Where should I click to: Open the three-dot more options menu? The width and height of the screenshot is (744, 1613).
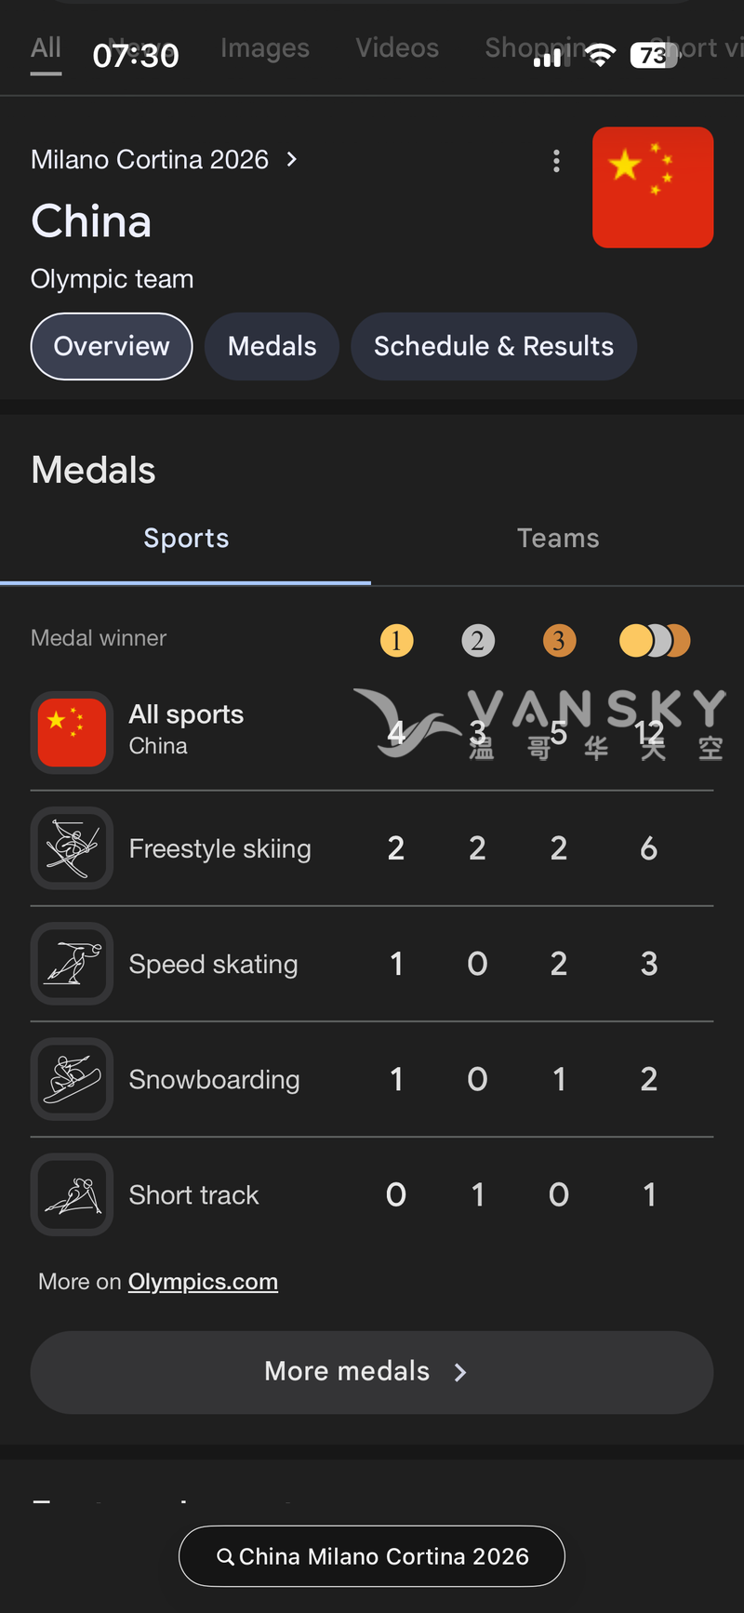pos(556,161)
